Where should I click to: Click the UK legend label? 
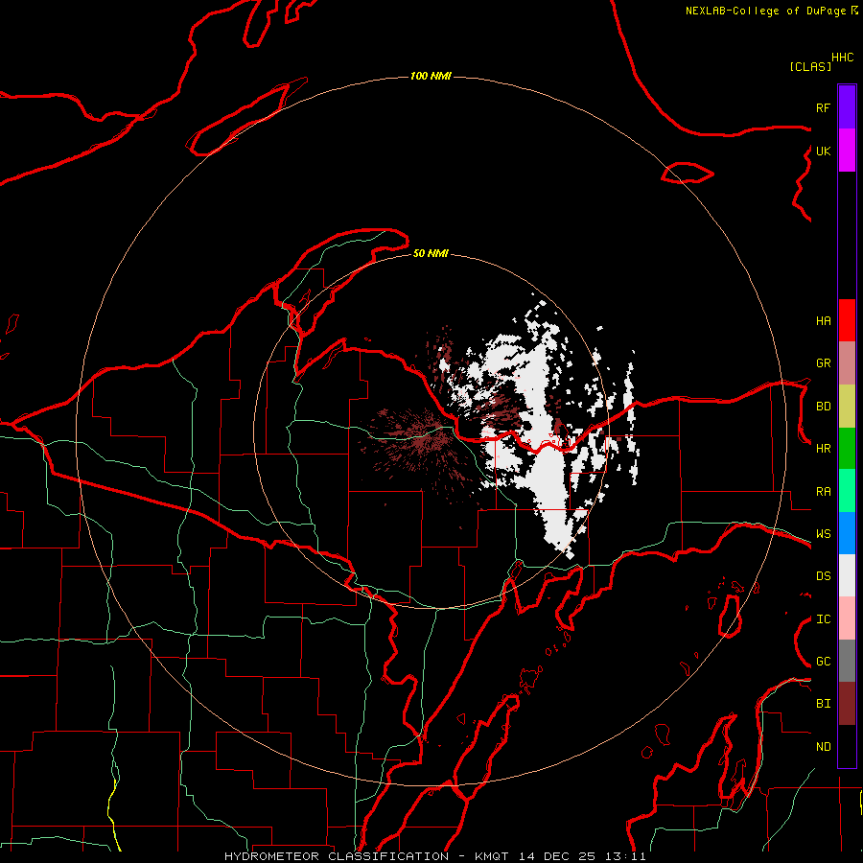tap(823, 151)
